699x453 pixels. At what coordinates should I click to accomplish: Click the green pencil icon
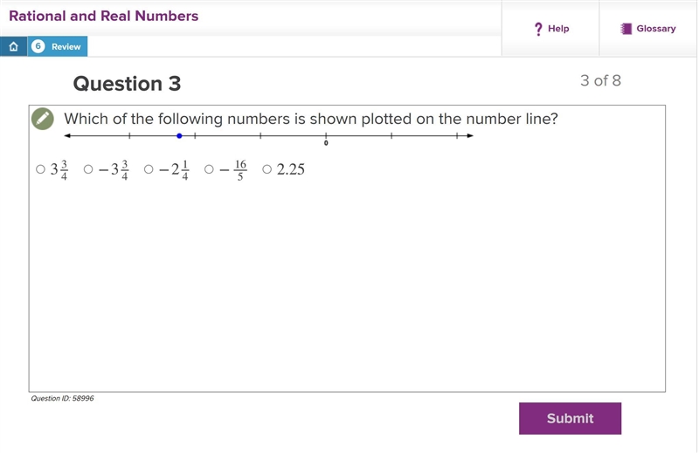(x=43, y=119)
